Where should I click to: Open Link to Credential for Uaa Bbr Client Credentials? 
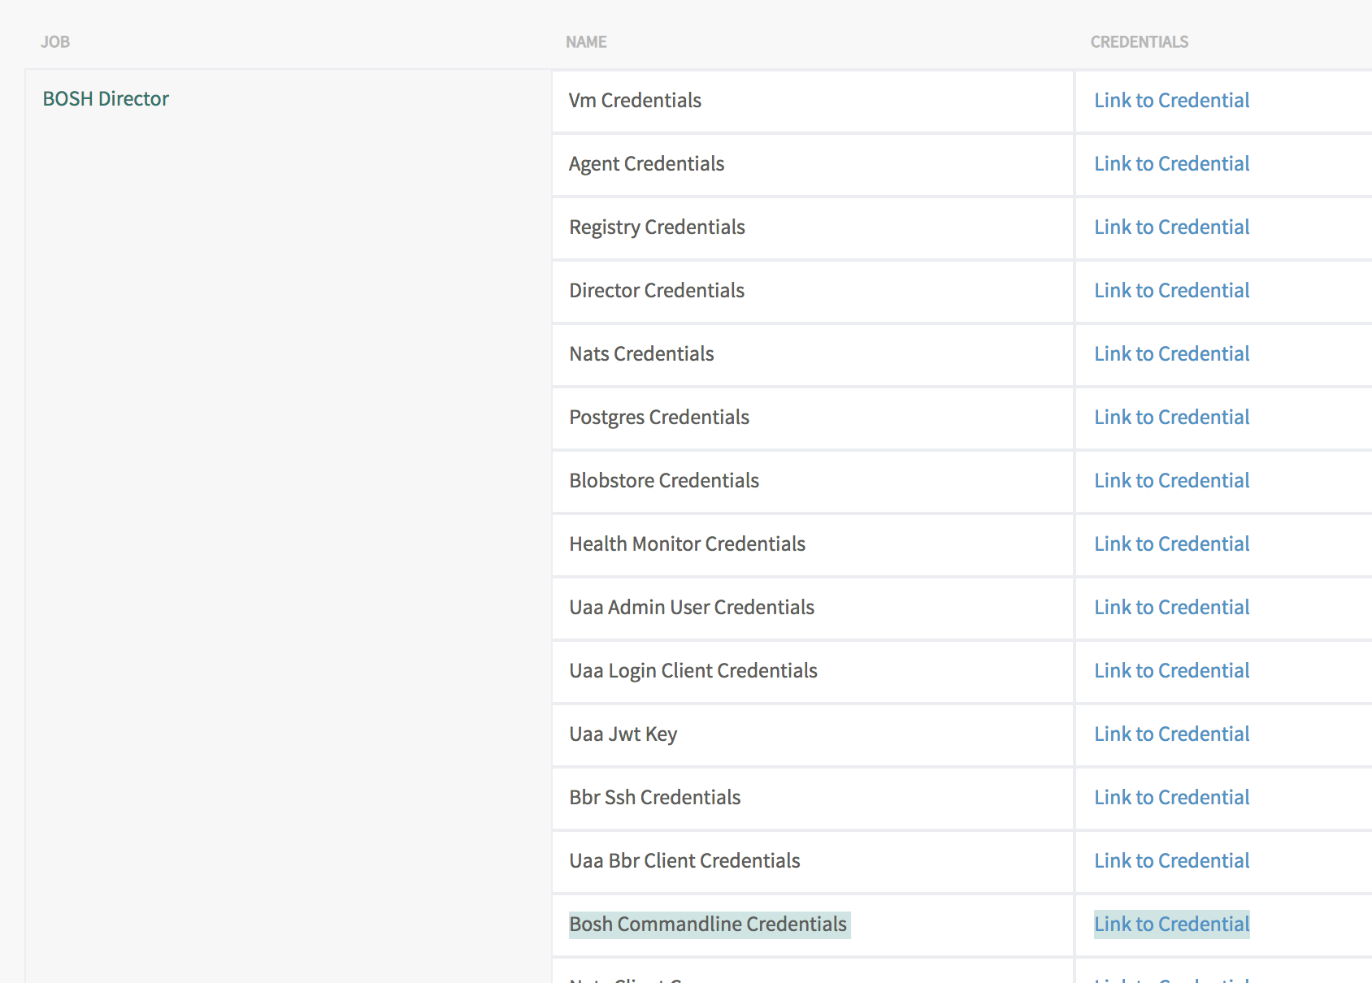tap(1171, 860)
